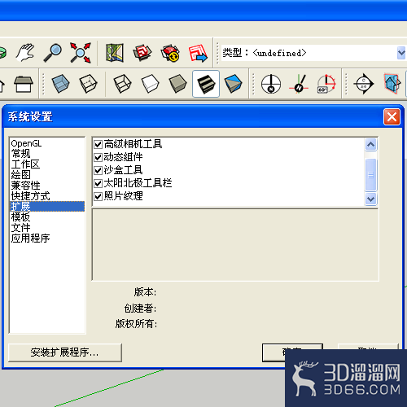Image resolution: width=407 pixels, height=407 pixels.
Task: Switch to Monochrome style
Action: pyautogui.click(x=233, y=84)
